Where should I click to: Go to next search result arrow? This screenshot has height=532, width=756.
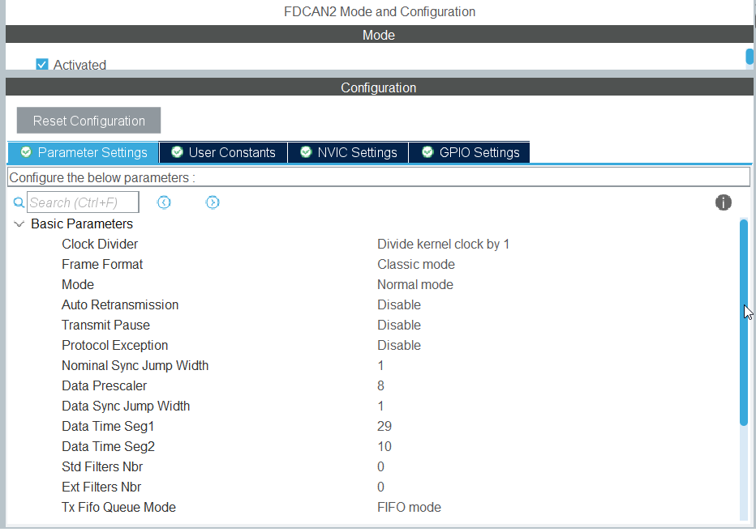click(213, 202)
